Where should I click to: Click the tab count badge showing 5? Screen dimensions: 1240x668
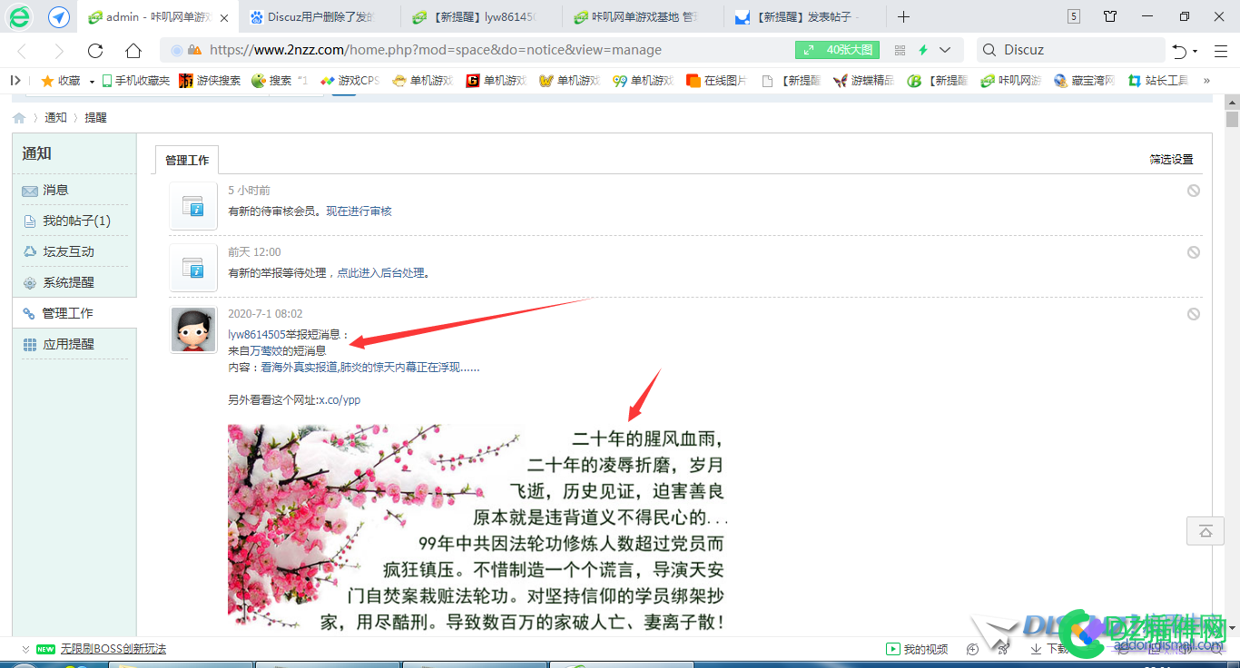point(1074,17)
